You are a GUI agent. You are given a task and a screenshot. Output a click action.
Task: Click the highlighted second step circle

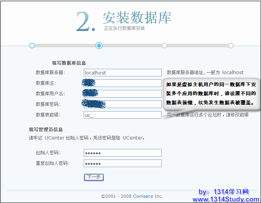click(99, 45)
